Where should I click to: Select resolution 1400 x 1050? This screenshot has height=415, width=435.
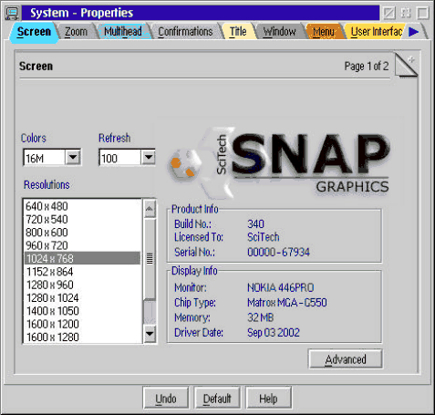pyautogui.click(x=82, y=311)
